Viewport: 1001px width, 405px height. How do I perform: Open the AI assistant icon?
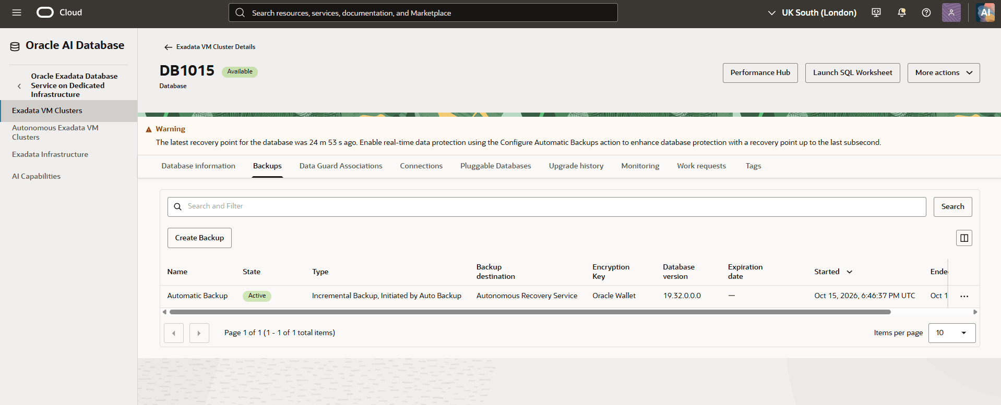pos(985,13)
